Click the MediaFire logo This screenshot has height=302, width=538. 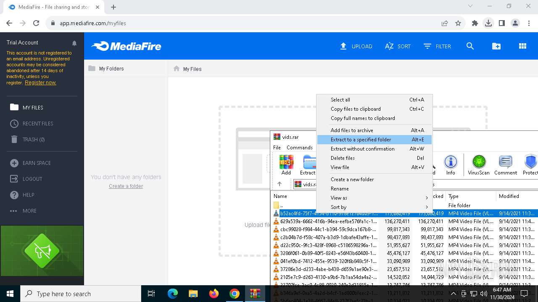[127, 46]
